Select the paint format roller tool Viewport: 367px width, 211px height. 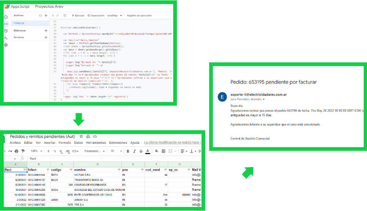tap(23, 151)
